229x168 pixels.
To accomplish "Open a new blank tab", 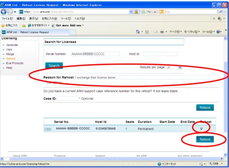I will click(72, 32).
